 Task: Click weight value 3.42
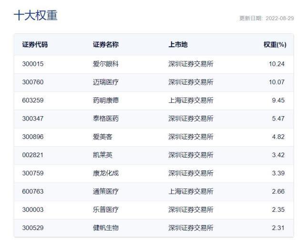coord(278,155)
